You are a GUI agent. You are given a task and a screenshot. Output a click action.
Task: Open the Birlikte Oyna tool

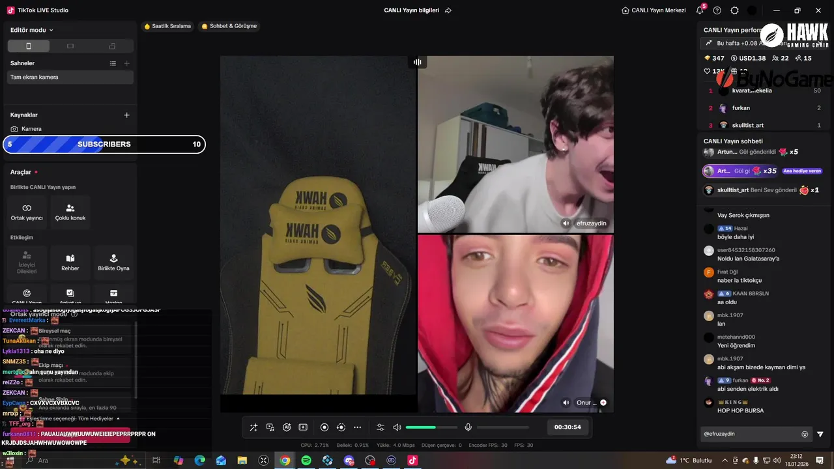click(113, 263)
